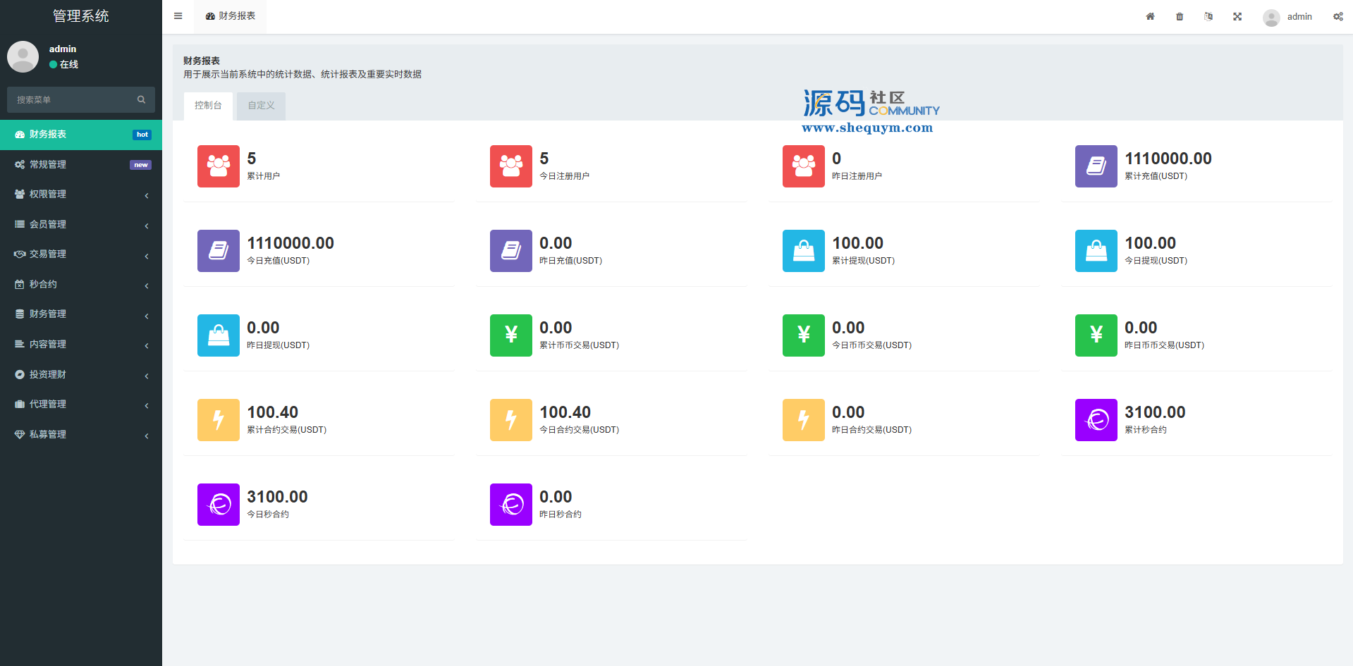Open the language translation switcher icon
Image resolution: width=1353 pixels, height=666 pixels.
1208,16
